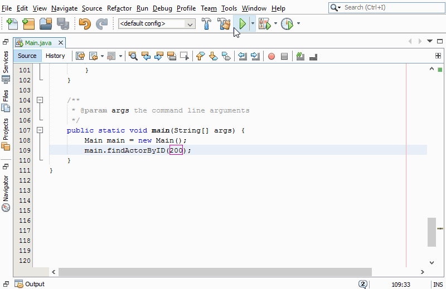Click the New File icon

pos(12,24)
